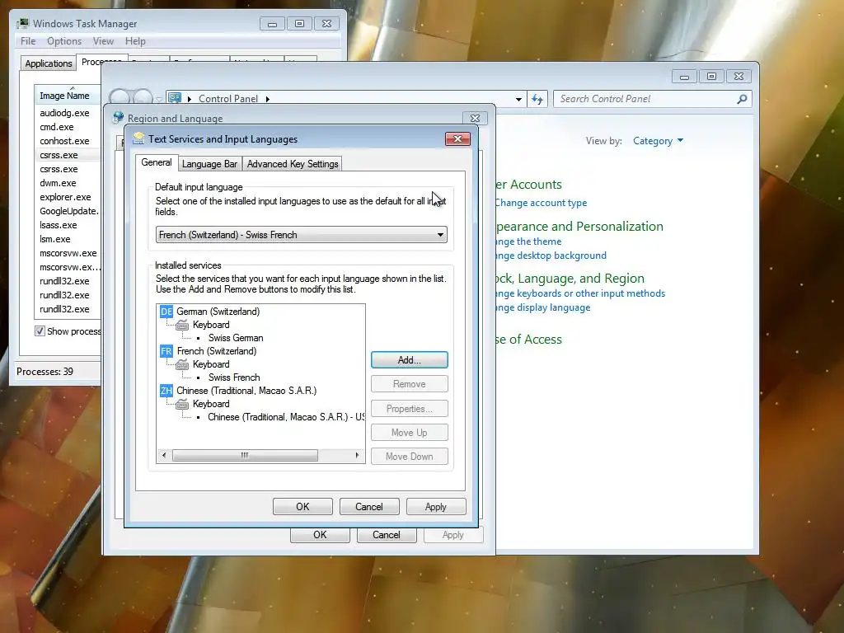
Task: Open the View by Category dropdown
Action: 658,141
